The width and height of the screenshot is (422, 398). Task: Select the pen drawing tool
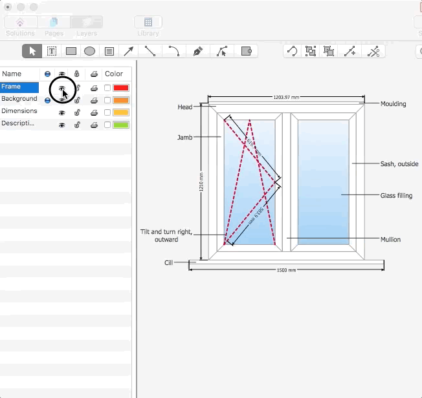(x=198, y=51)
